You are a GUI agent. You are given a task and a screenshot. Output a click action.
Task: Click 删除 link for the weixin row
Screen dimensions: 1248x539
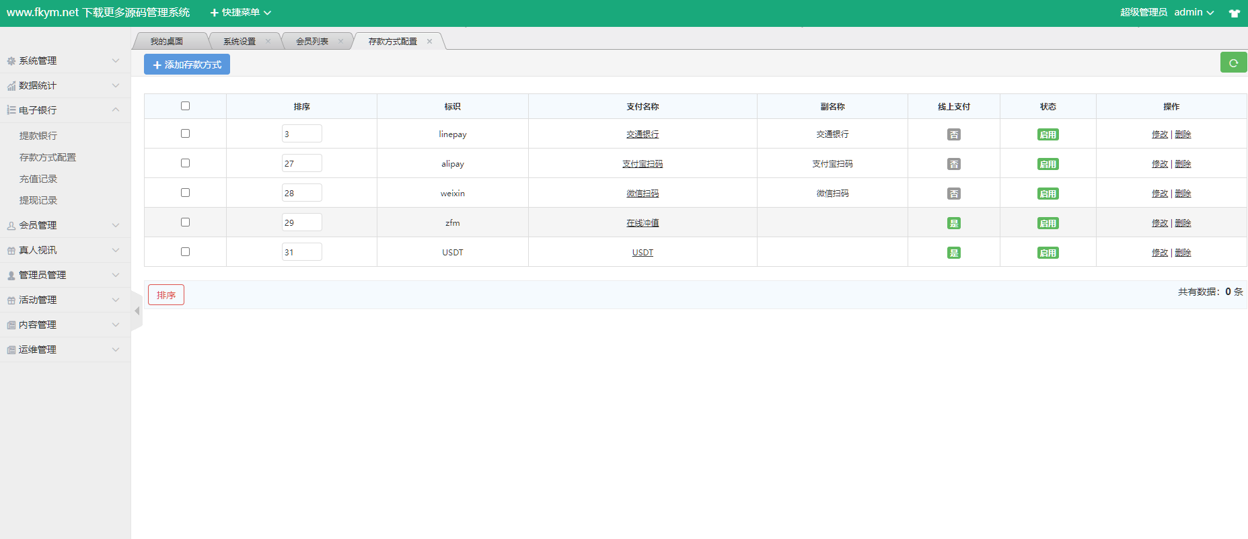point(1183,194)
